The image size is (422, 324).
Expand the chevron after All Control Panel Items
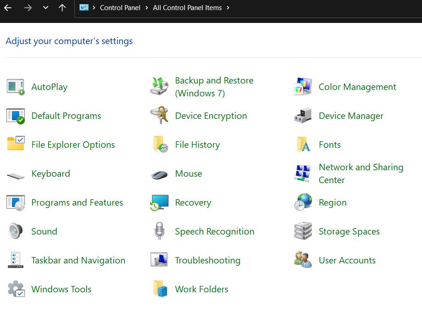coord(228,8)
